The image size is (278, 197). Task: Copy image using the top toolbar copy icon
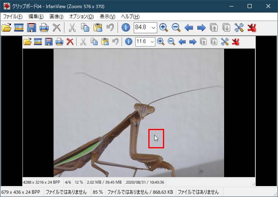click(85, 28)
